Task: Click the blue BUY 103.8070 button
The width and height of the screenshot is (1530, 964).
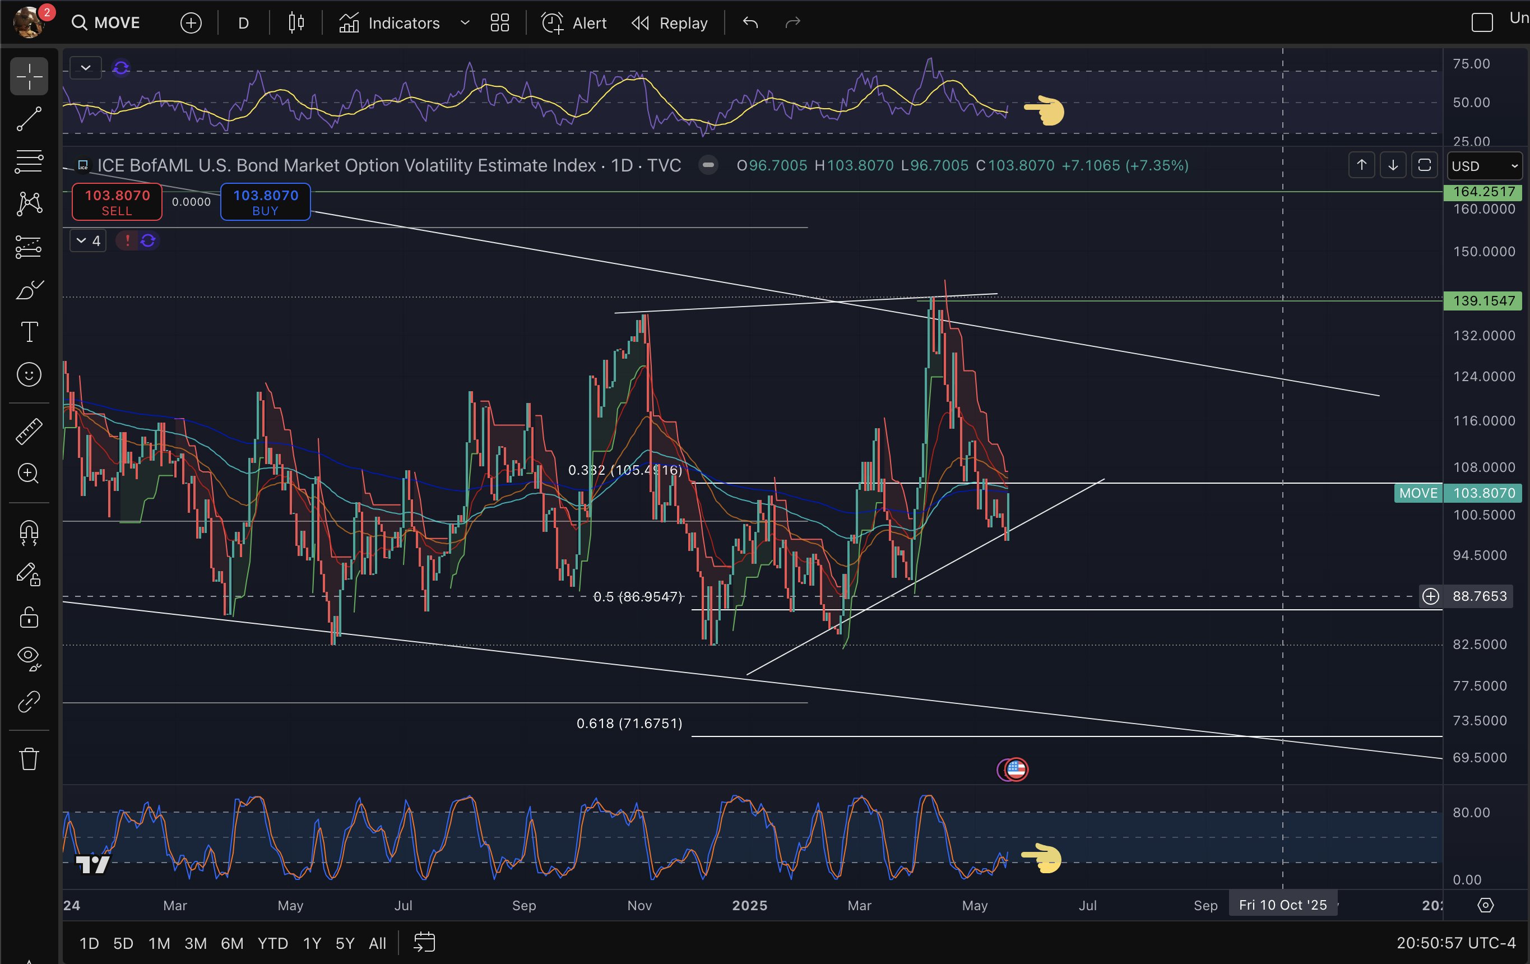Action: point(266,202)
